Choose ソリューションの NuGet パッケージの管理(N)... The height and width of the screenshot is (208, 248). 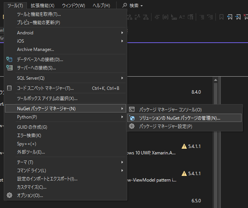pos(184,118)
